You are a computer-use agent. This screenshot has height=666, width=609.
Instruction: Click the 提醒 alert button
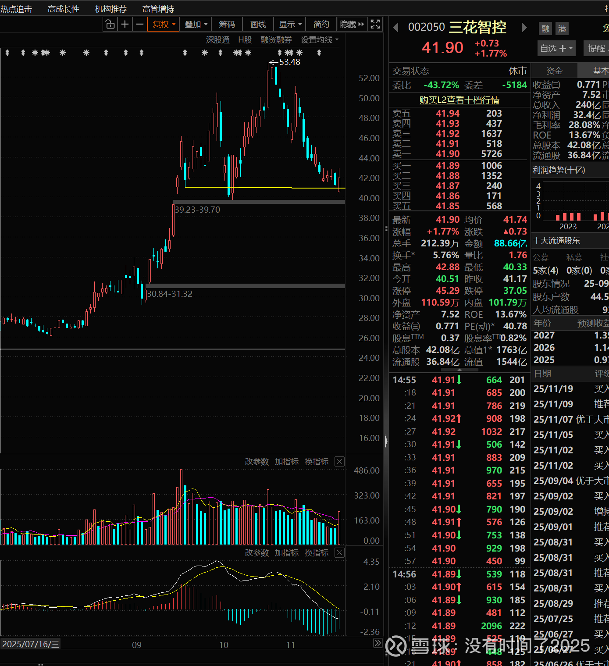(x=596, y=48)
